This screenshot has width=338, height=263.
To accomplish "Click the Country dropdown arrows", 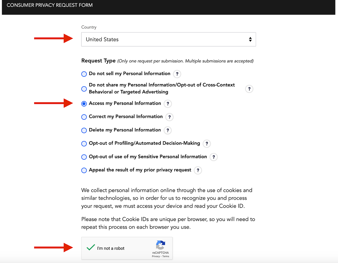I will 250,39.
